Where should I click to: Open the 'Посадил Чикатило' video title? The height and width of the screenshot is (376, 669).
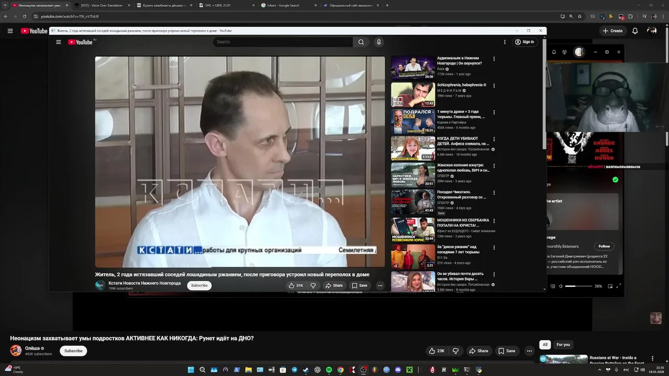point(462,194)
